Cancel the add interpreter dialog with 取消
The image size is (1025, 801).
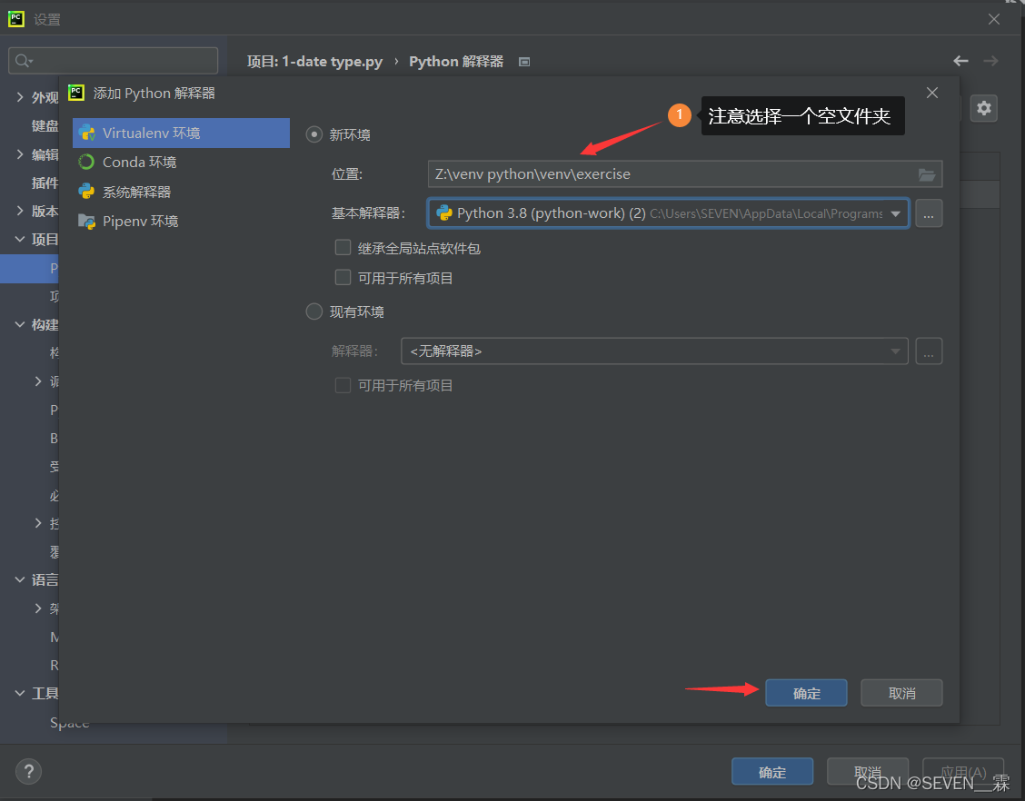click(901, 693)
